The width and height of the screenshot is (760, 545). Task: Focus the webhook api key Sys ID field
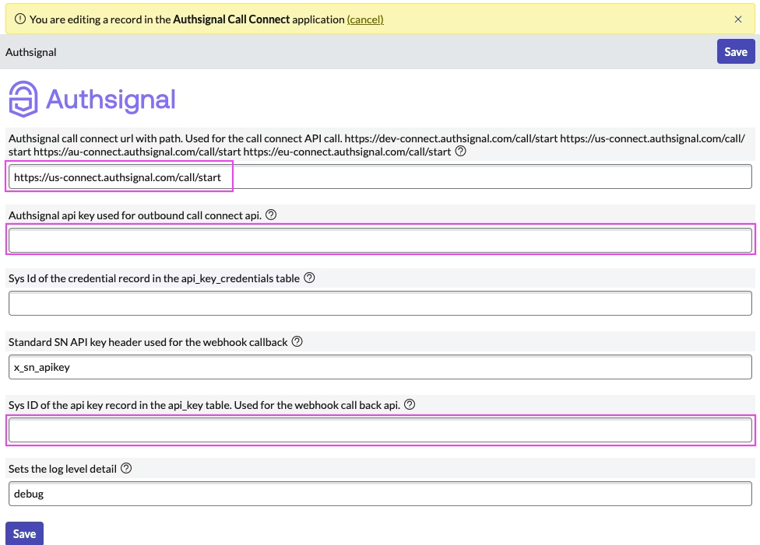380,430
